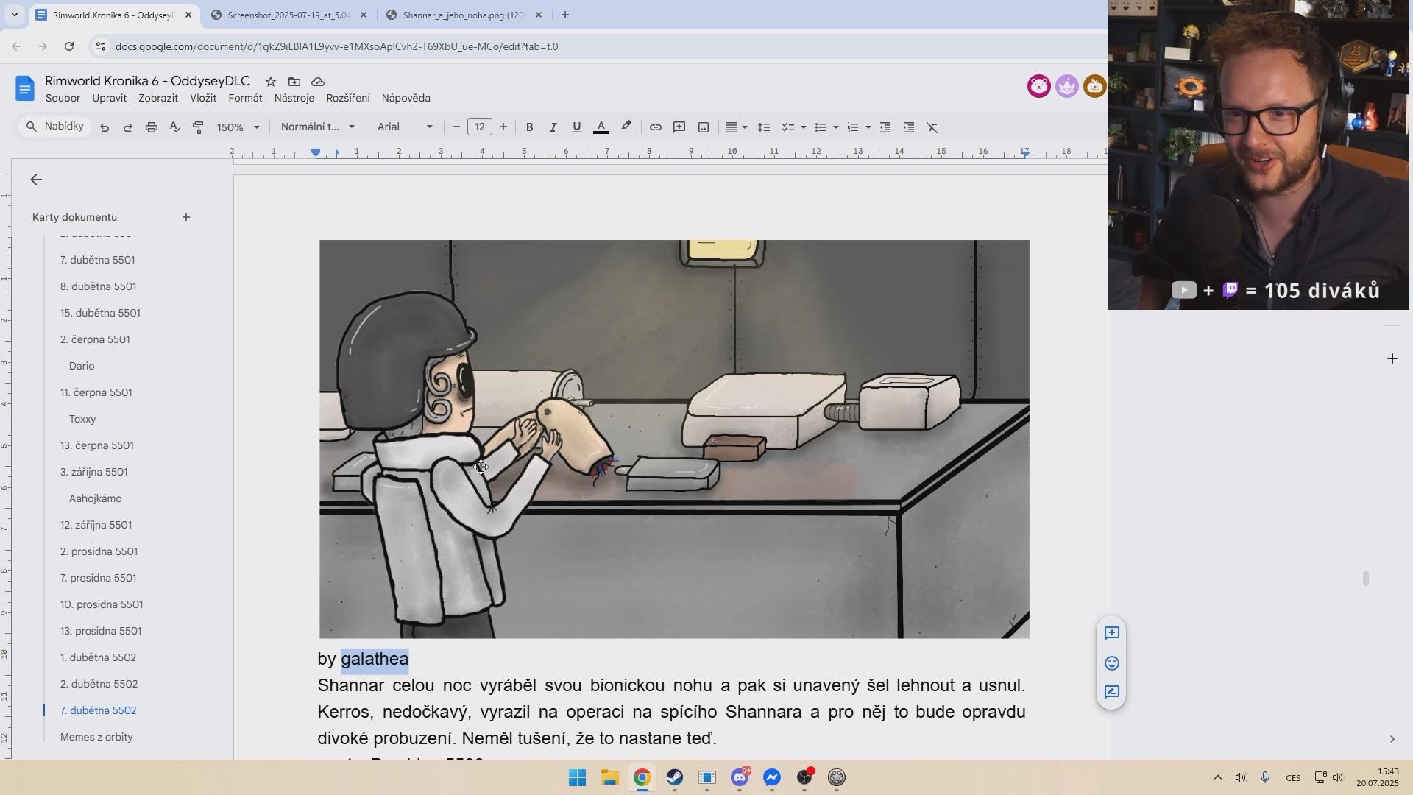Expand the numbered list options arrow
1413x795 pixels.
point(868,127)
